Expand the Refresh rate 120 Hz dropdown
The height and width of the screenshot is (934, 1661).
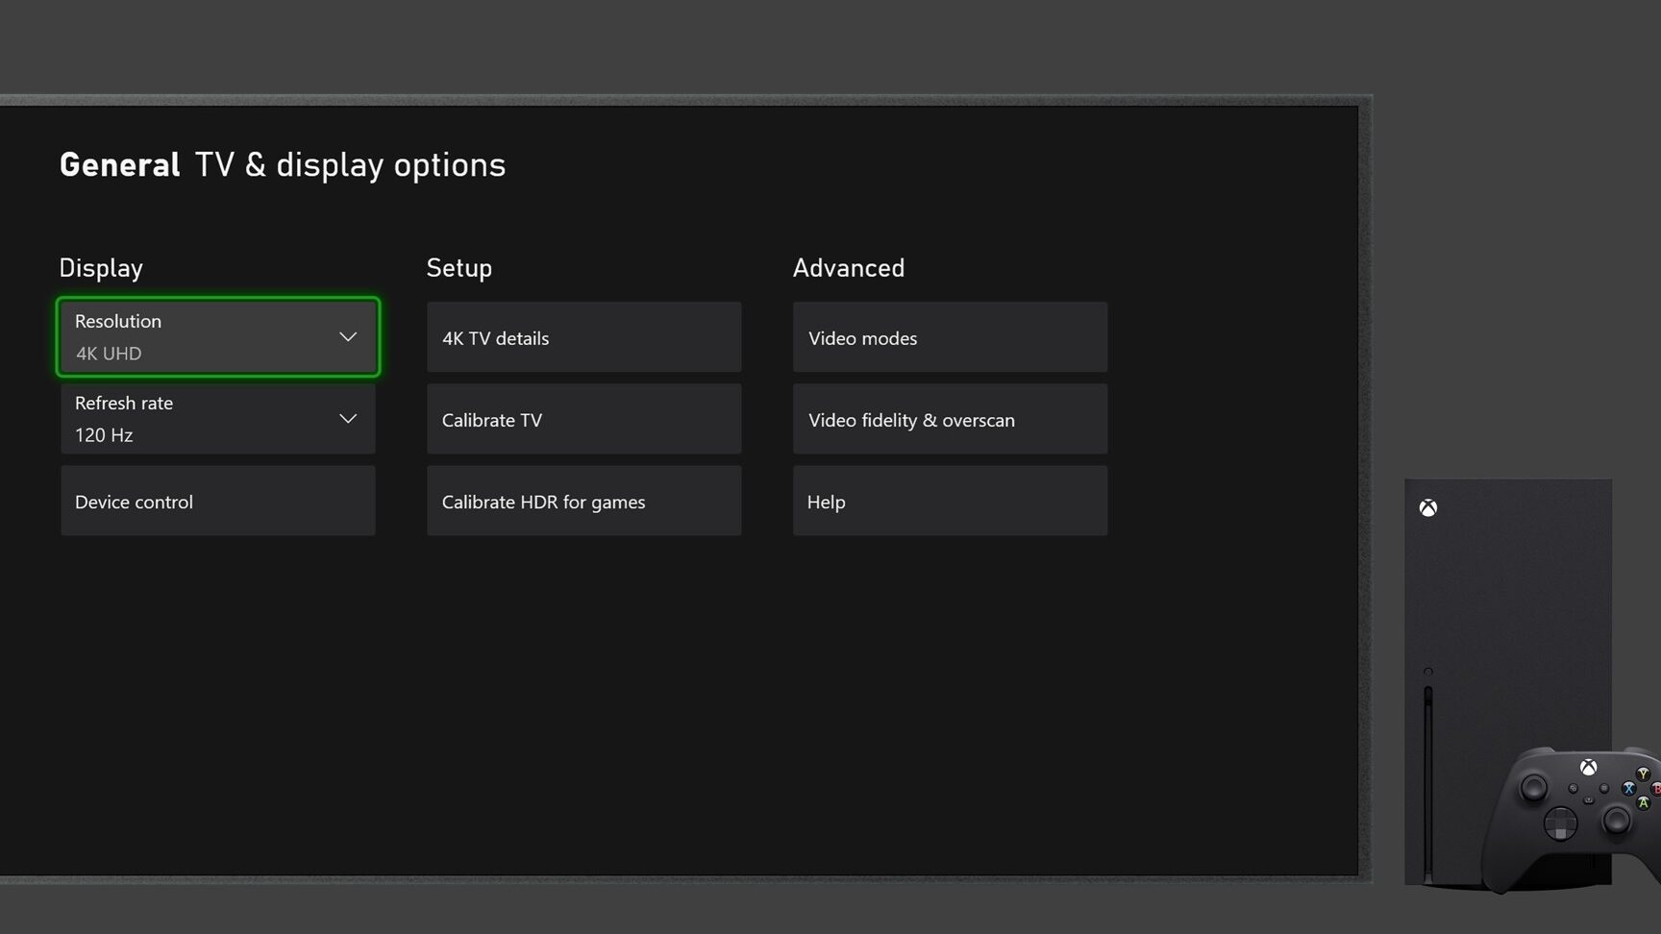[218, 419]
